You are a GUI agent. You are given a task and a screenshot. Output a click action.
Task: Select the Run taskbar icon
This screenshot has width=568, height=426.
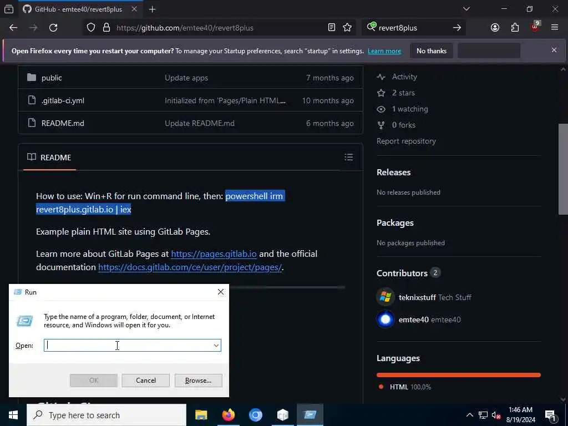pyautogui.click(x=310, y=415)
